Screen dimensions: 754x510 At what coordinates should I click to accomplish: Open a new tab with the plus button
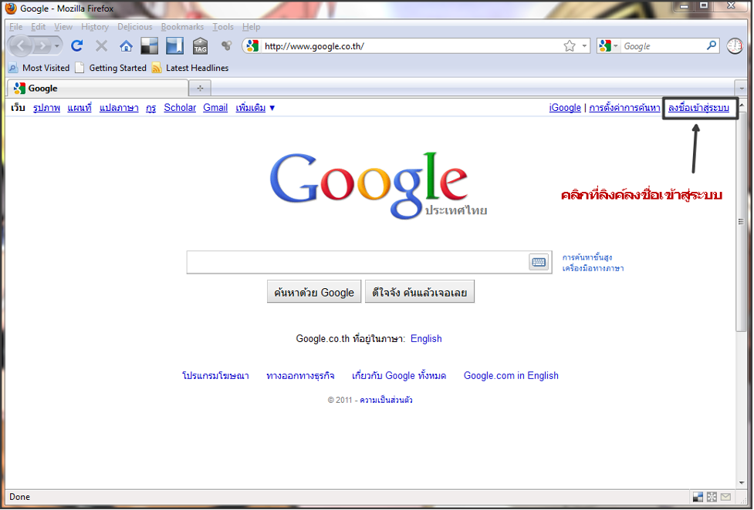pyautogui.click(x=200, y=89)
